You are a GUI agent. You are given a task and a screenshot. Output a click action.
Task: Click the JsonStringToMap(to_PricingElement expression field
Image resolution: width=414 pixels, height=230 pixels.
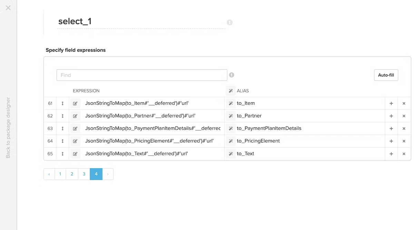152,141
